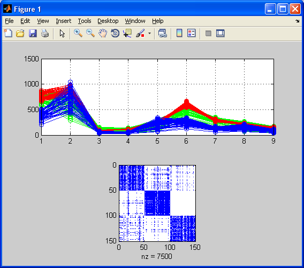
Task: Toggle the Insert Legend button
Action: [x=192, y=33]
